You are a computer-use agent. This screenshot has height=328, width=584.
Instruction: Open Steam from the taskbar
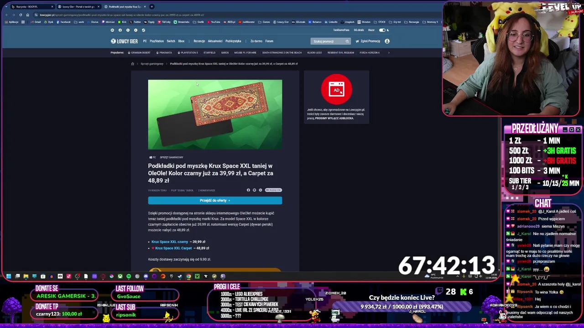(x=180, y=276)
